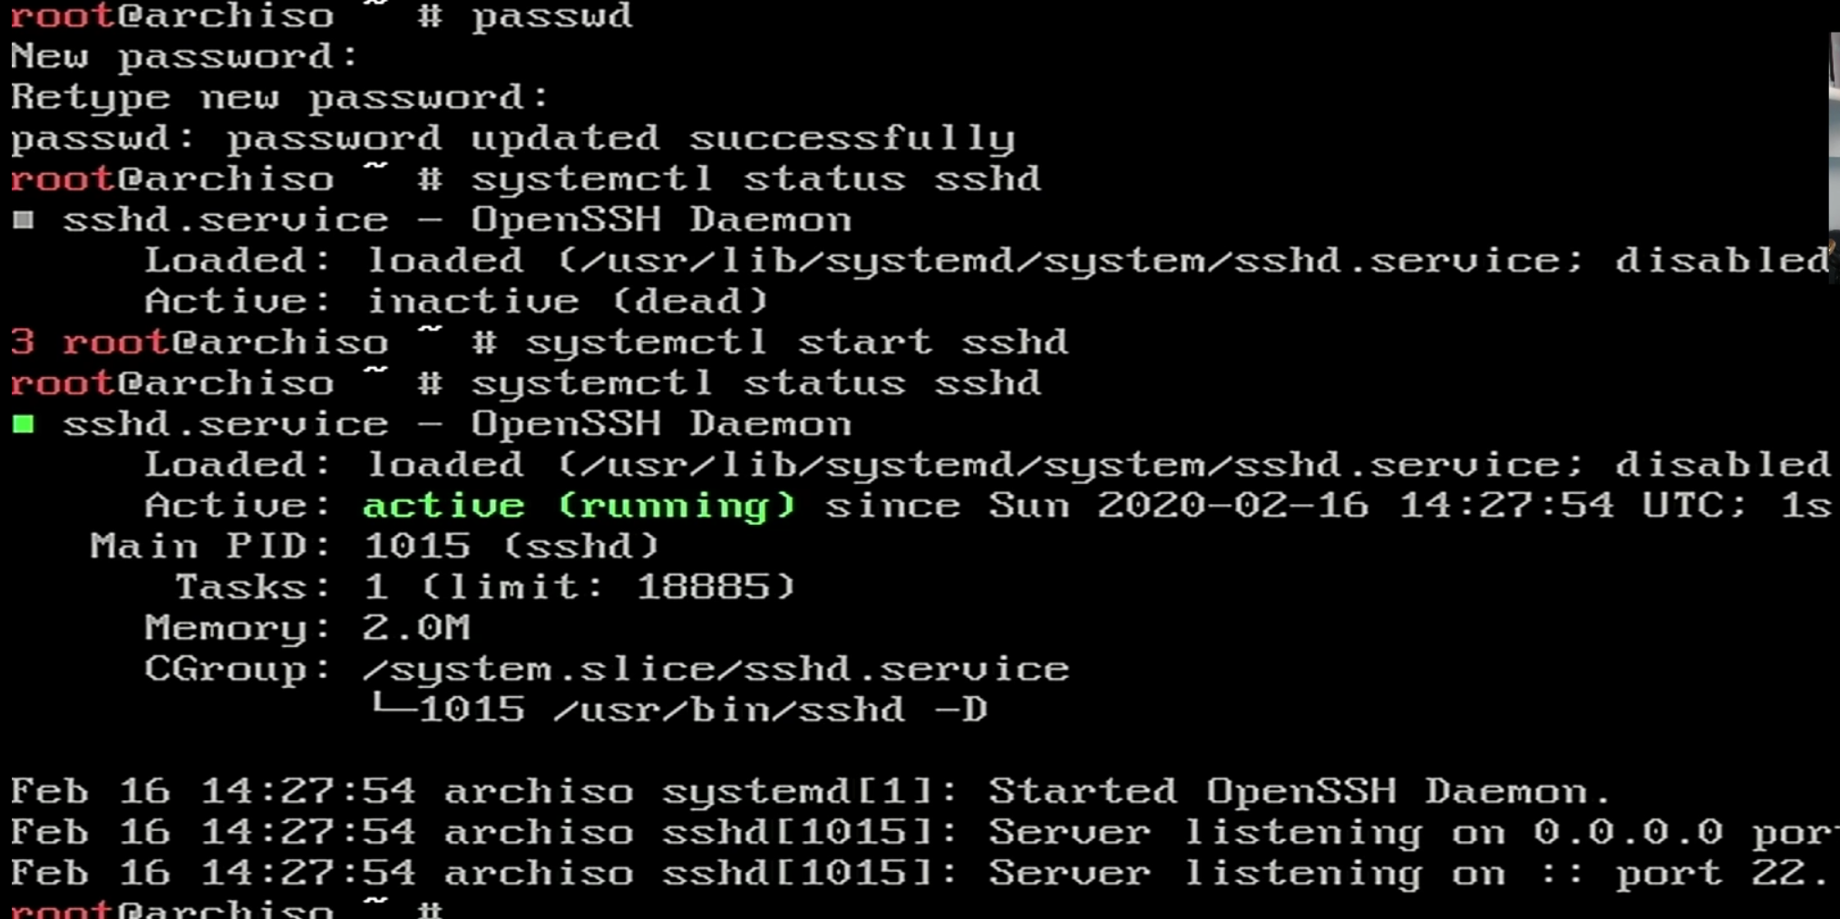Click the "inactive (dead)" status text
Viewport: 1840px width, 919px height.
point(567,302)
